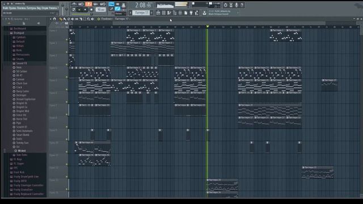Click the yellow playhead marker on timeline

208,27
